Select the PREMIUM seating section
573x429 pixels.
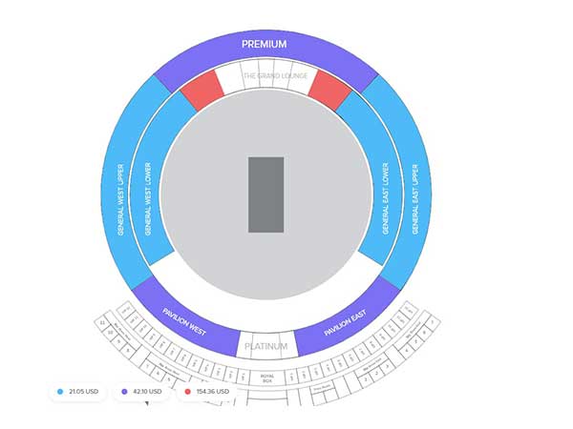coord(265,45)
